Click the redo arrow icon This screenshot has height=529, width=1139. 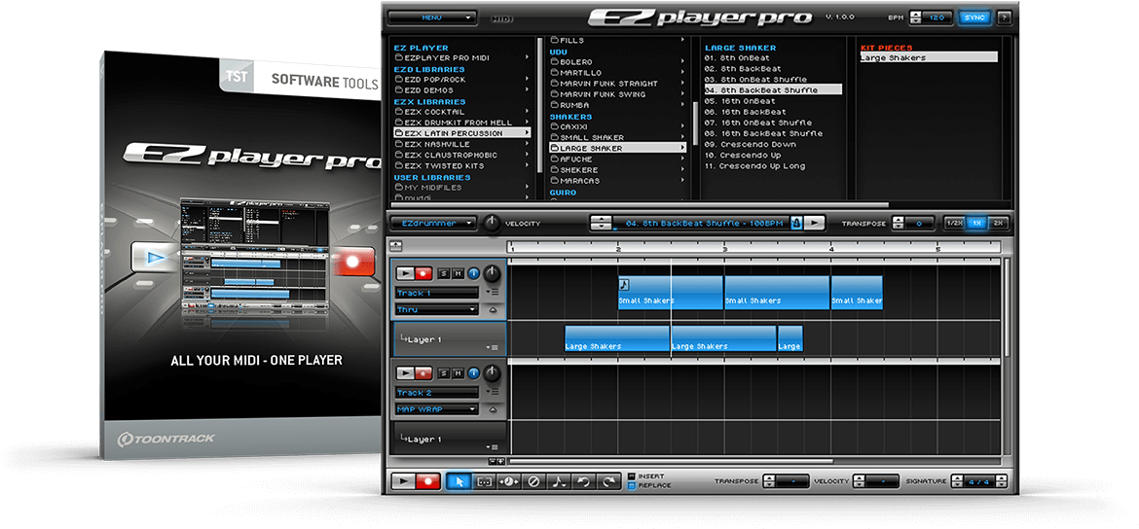pos(609,481)
